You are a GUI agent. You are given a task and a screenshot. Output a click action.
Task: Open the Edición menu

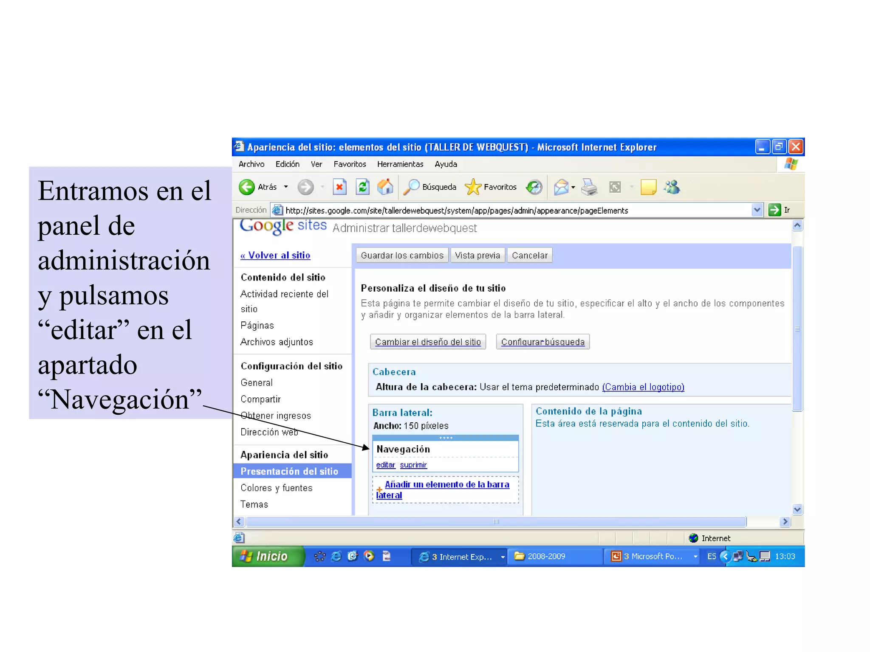(x=288, y=164)
